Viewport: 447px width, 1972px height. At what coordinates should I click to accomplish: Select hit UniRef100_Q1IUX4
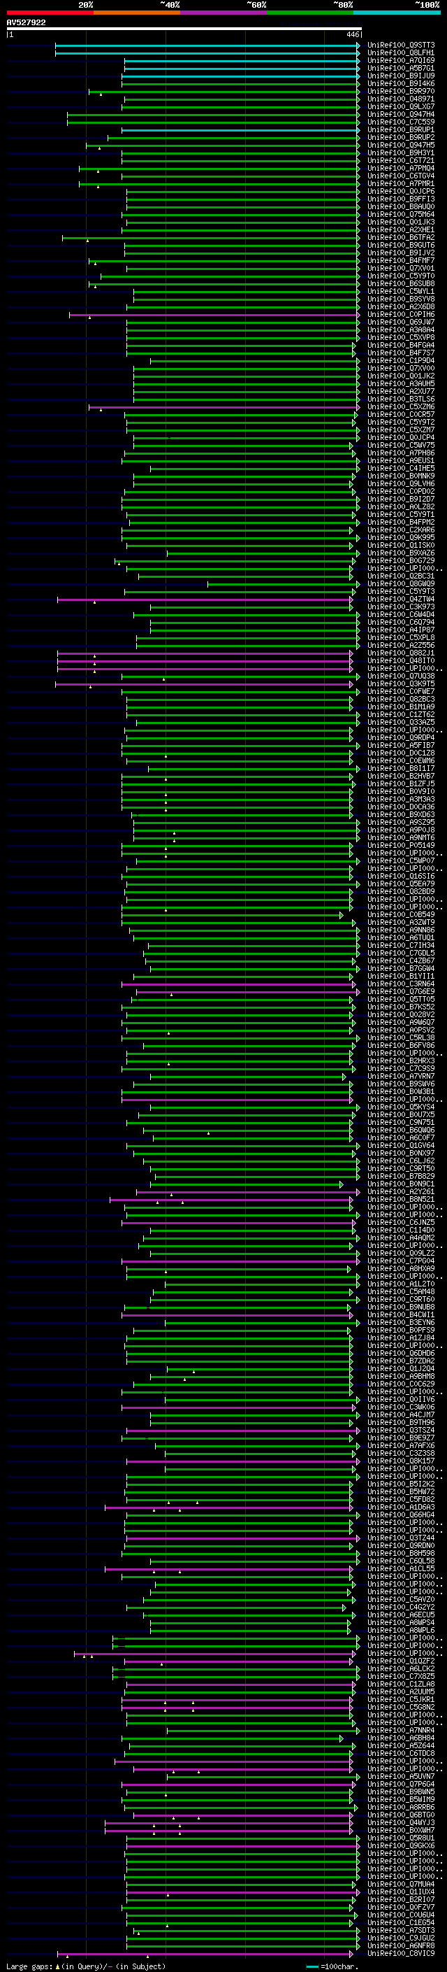coord(400,1892)
